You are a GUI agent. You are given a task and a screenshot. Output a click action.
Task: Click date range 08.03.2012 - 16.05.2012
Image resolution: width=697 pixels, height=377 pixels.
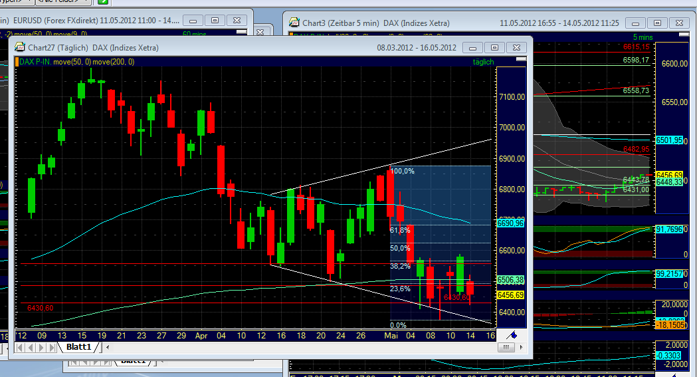point(417,48)
